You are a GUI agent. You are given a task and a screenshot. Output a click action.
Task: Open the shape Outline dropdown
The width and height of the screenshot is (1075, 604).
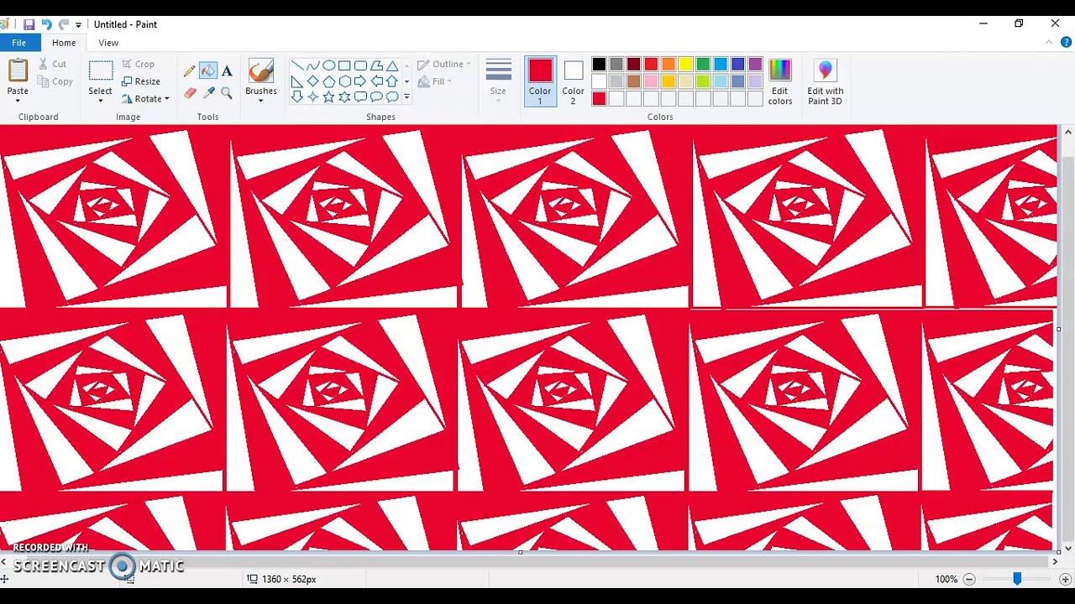pos(443,64)
